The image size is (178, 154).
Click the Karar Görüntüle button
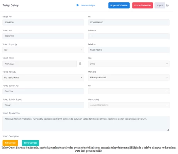coord(142,5)
